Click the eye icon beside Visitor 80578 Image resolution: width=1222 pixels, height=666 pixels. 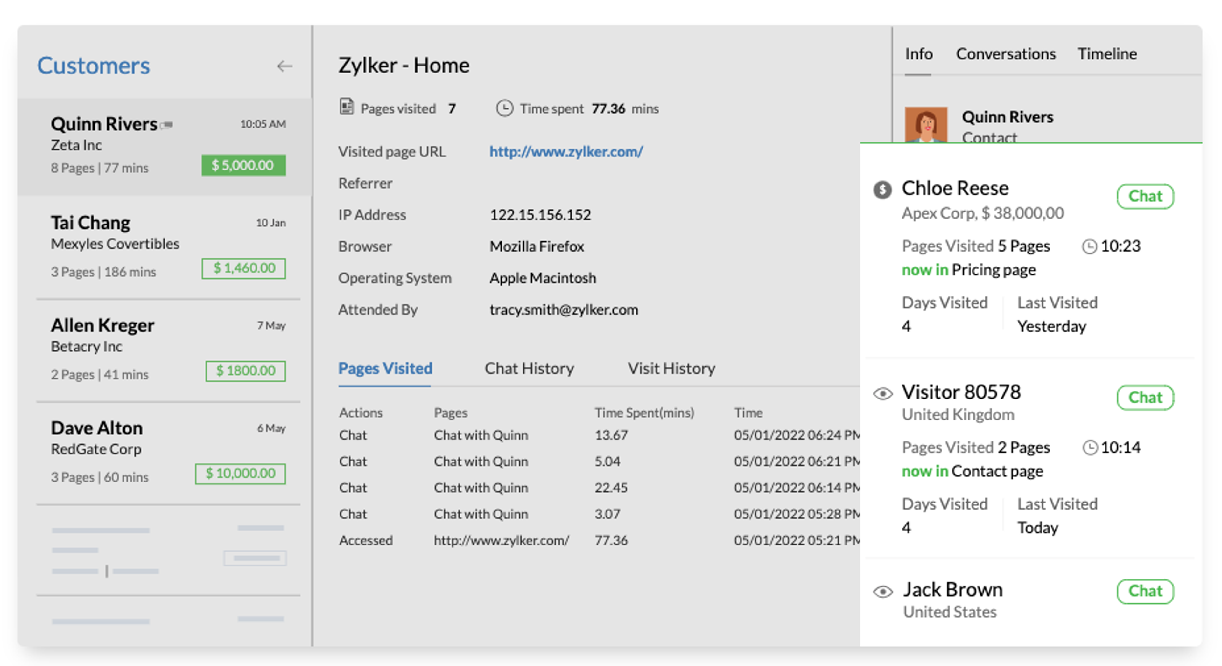click(883, 393)
